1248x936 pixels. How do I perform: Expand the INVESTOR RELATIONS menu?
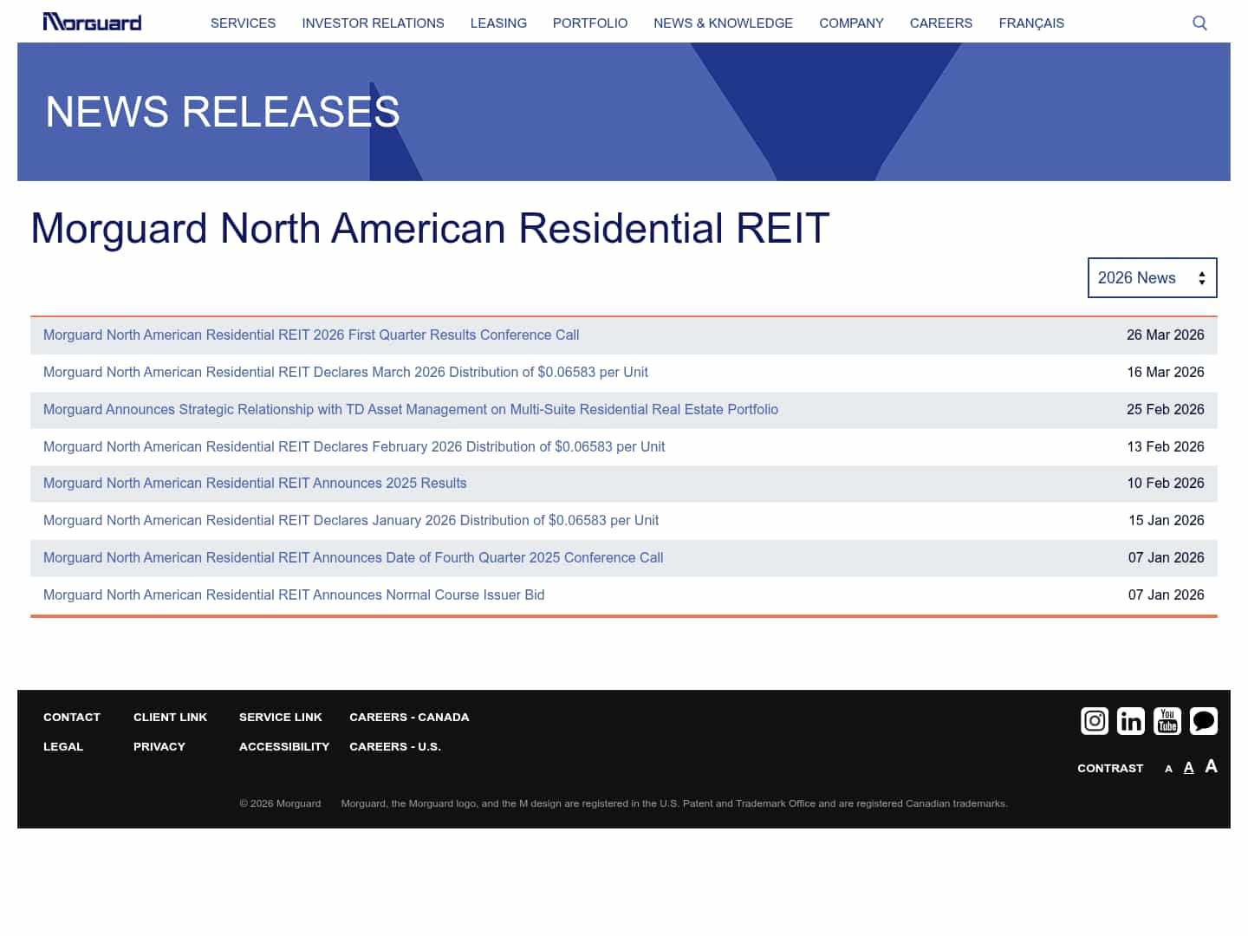[373, 23]
